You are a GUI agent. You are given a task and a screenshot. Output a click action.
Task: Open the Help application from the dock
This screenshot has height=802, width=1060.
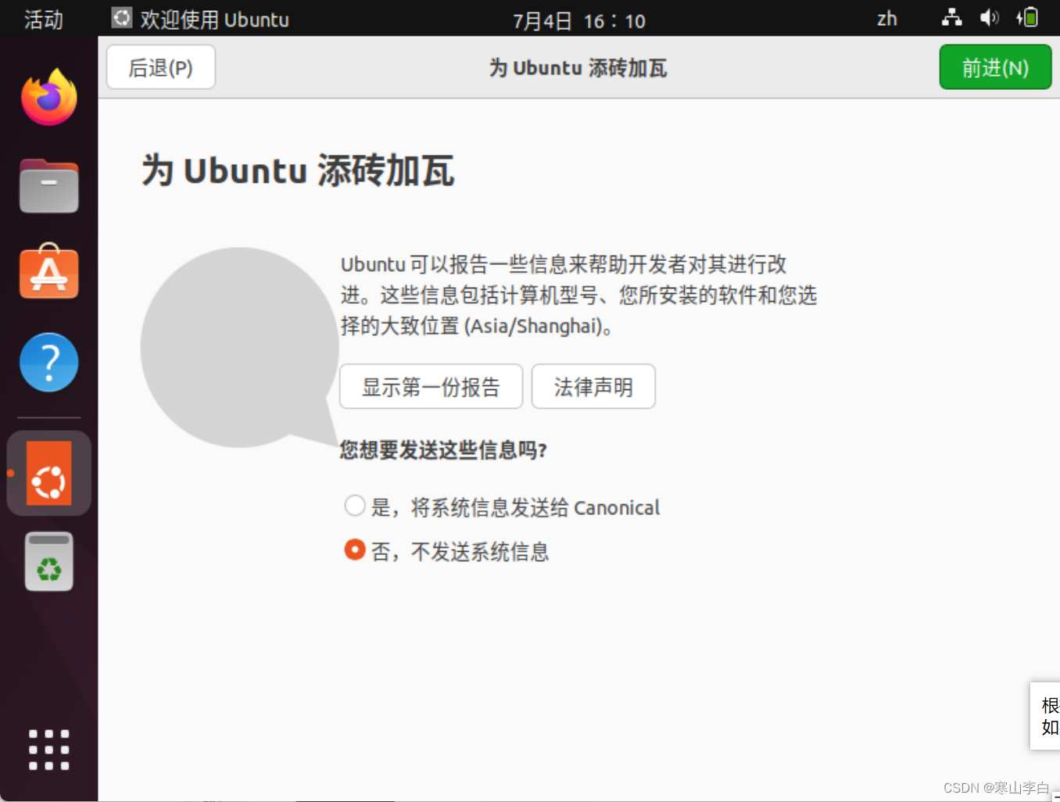[x=48, y=362]
